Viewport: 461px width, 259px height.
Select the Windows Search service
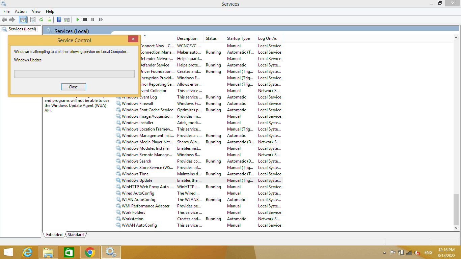pyautogui.click(x=199, y=161)
